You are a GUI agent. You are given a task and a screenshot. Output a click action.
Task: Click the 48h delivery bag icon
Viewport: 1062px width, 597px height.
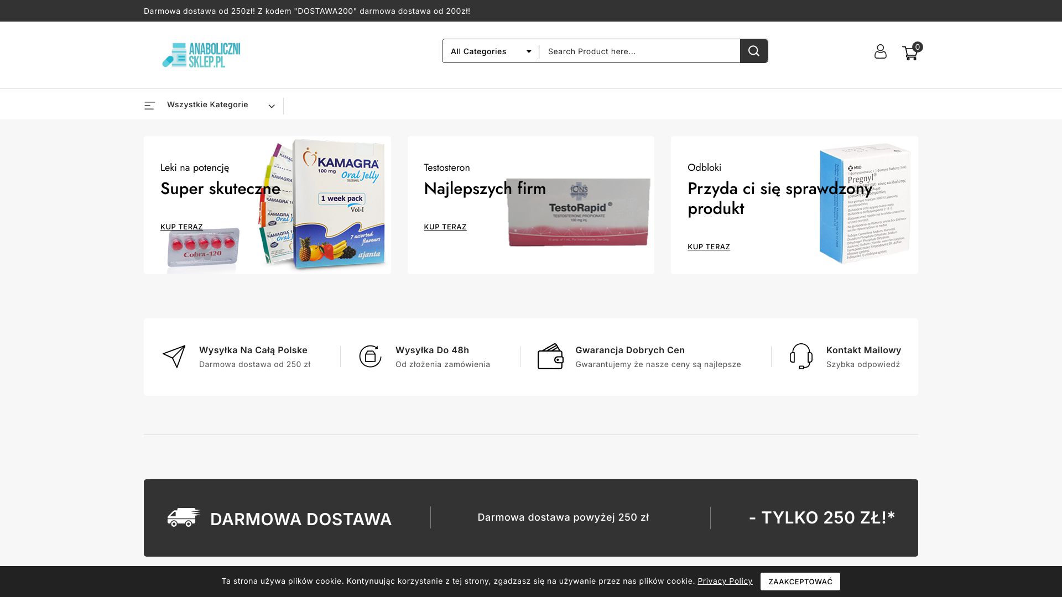[x=370, y=357]
